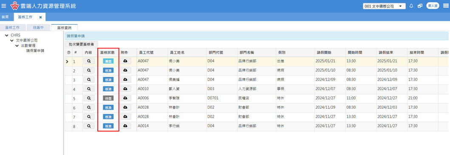The image size is (450, 155).
Task: Switch to the 簽核工作 sub-tab
Action: pyautogui.click(x=13, y=28)
